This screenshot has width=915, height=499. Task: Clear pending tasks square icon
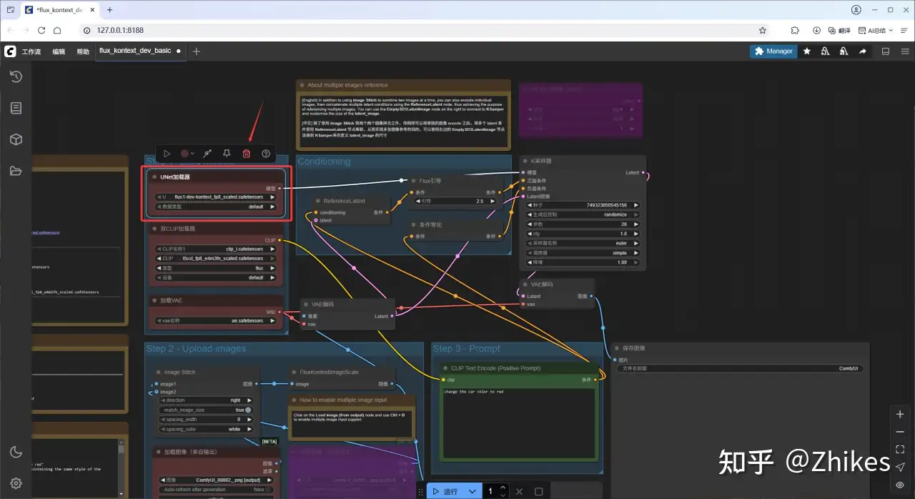(539, 492)
